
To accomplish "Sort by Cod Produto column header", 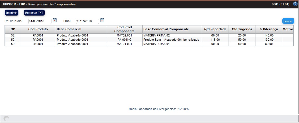I will pyautogui.click(x=38, y=29).
